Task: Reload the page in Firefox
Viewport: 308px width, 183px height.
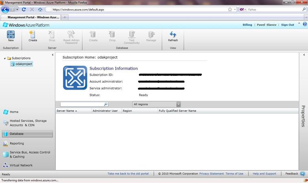Action: (24, 9)
